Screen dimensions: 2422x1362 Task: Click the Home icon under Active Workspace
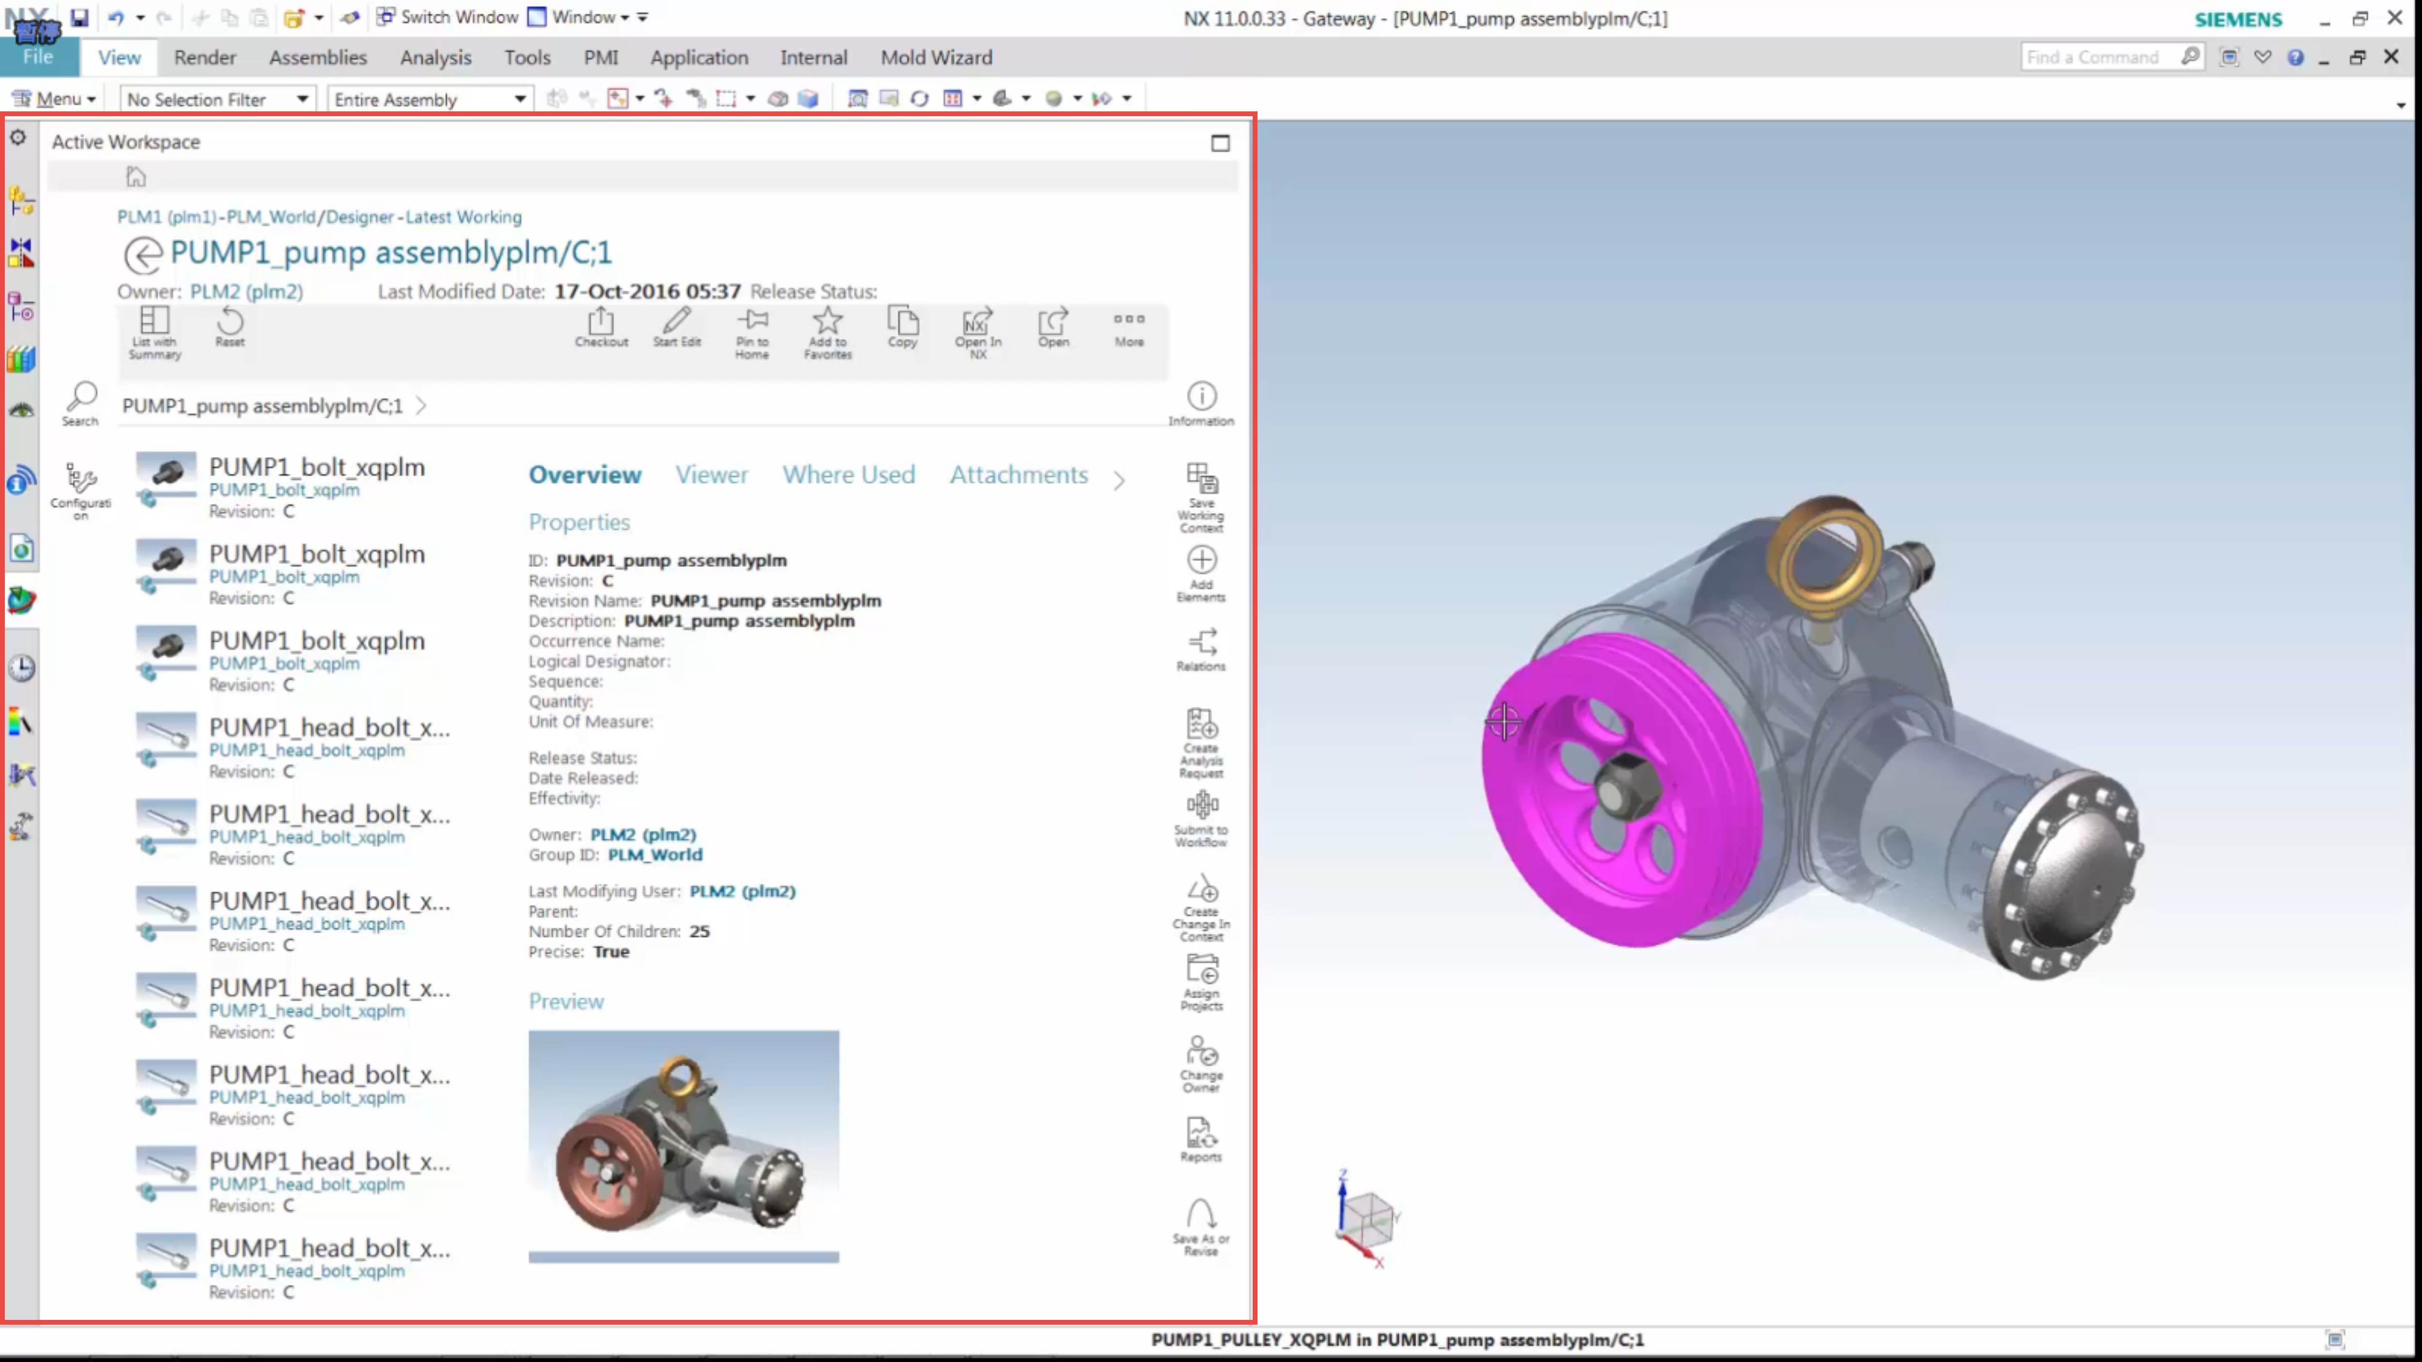[136, 177]
